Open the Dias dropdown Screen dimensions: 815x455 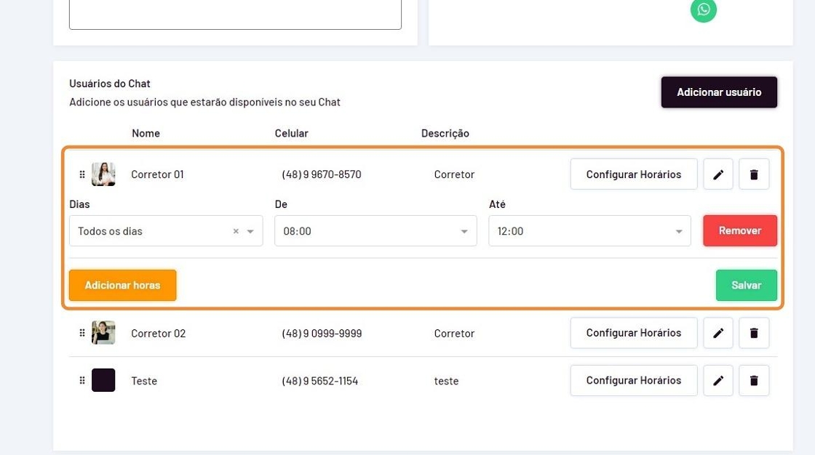pyautogui.click(x=250, y=231)
